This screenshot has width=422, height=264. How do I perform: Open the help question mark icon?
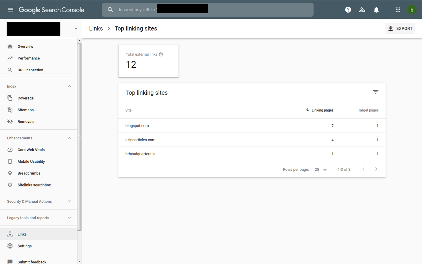tap(348, 10)
